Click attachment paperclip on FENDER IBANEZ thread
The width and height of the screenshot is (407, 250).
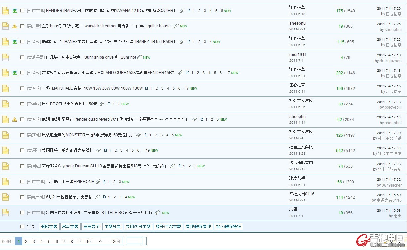[x=182, y=11]
